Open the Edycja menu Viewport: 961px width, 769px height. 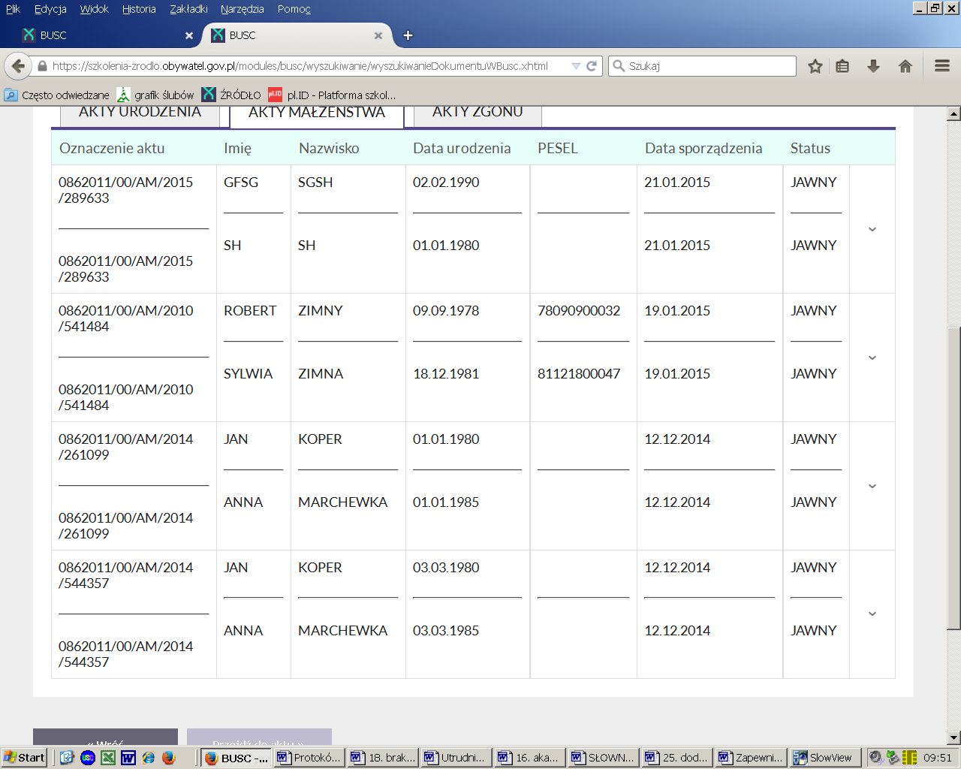[x=50, y=9]
